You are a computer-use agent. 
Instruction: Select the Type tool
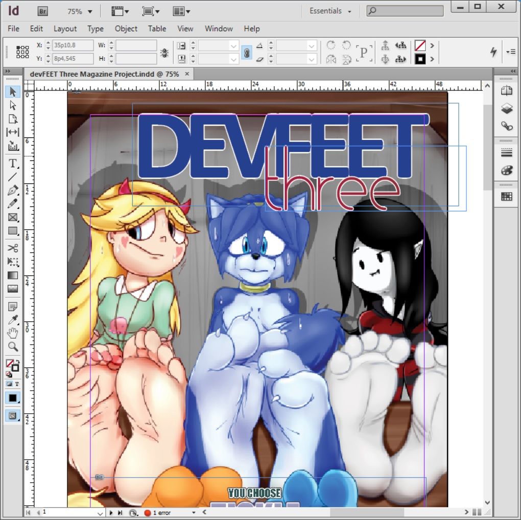tap(13, 163)
